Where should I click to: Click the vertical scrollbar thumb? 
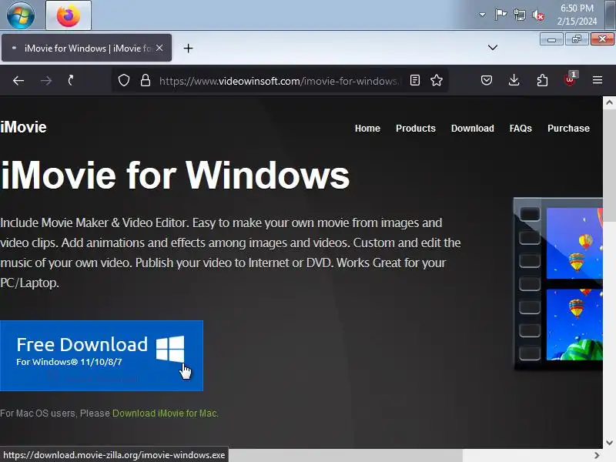pos(609,166)
